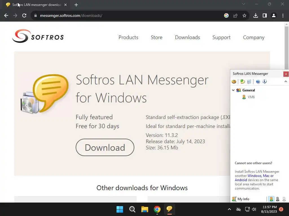Screen dimensions: 289x216
Task: Reload the current page
Action: coord(24,16)
